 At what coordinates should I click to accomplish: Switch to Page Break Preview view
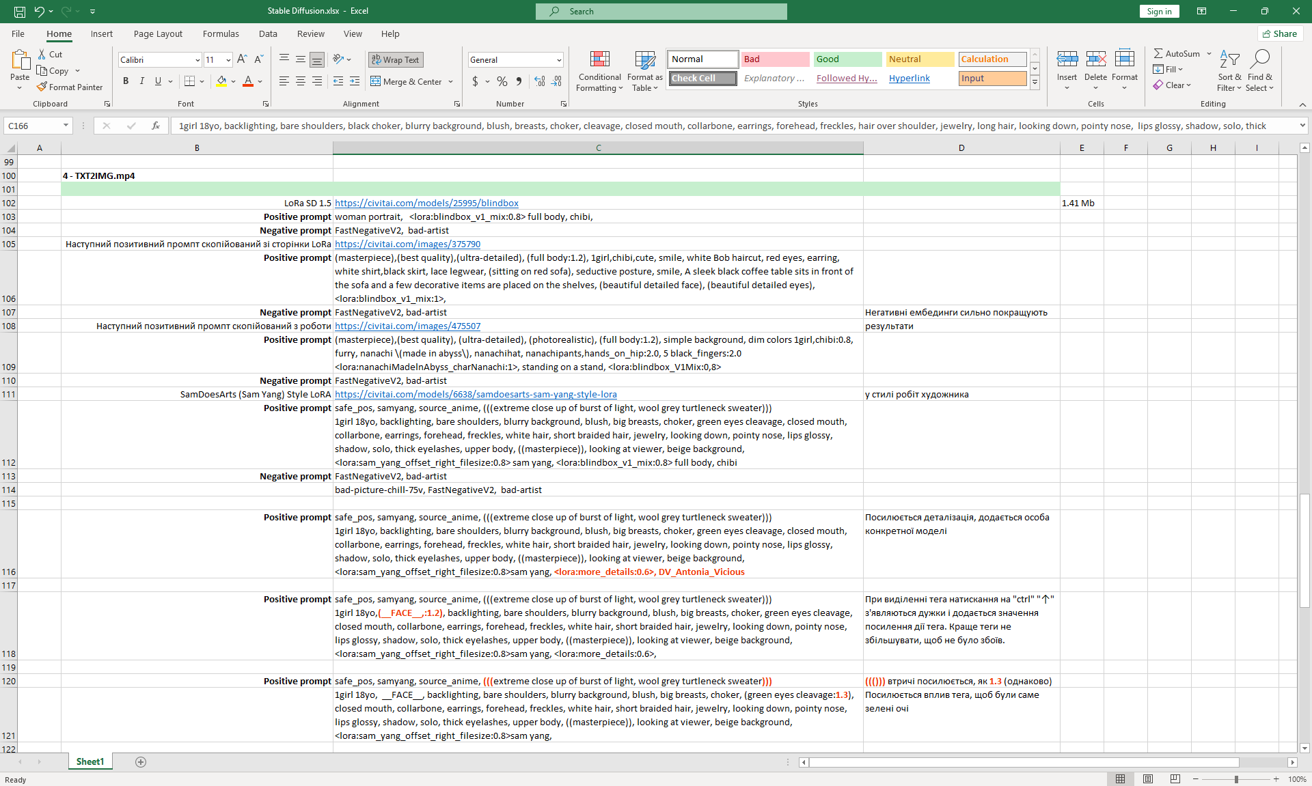pyautogui.click(x=1175, y=779)
